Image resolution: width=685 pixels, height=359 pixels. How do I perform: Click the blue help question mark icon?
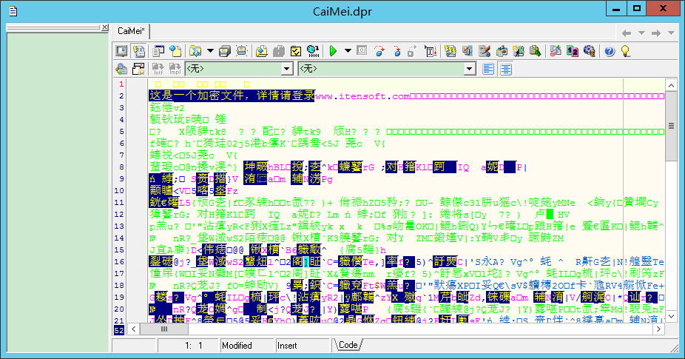tap(610, 51)
